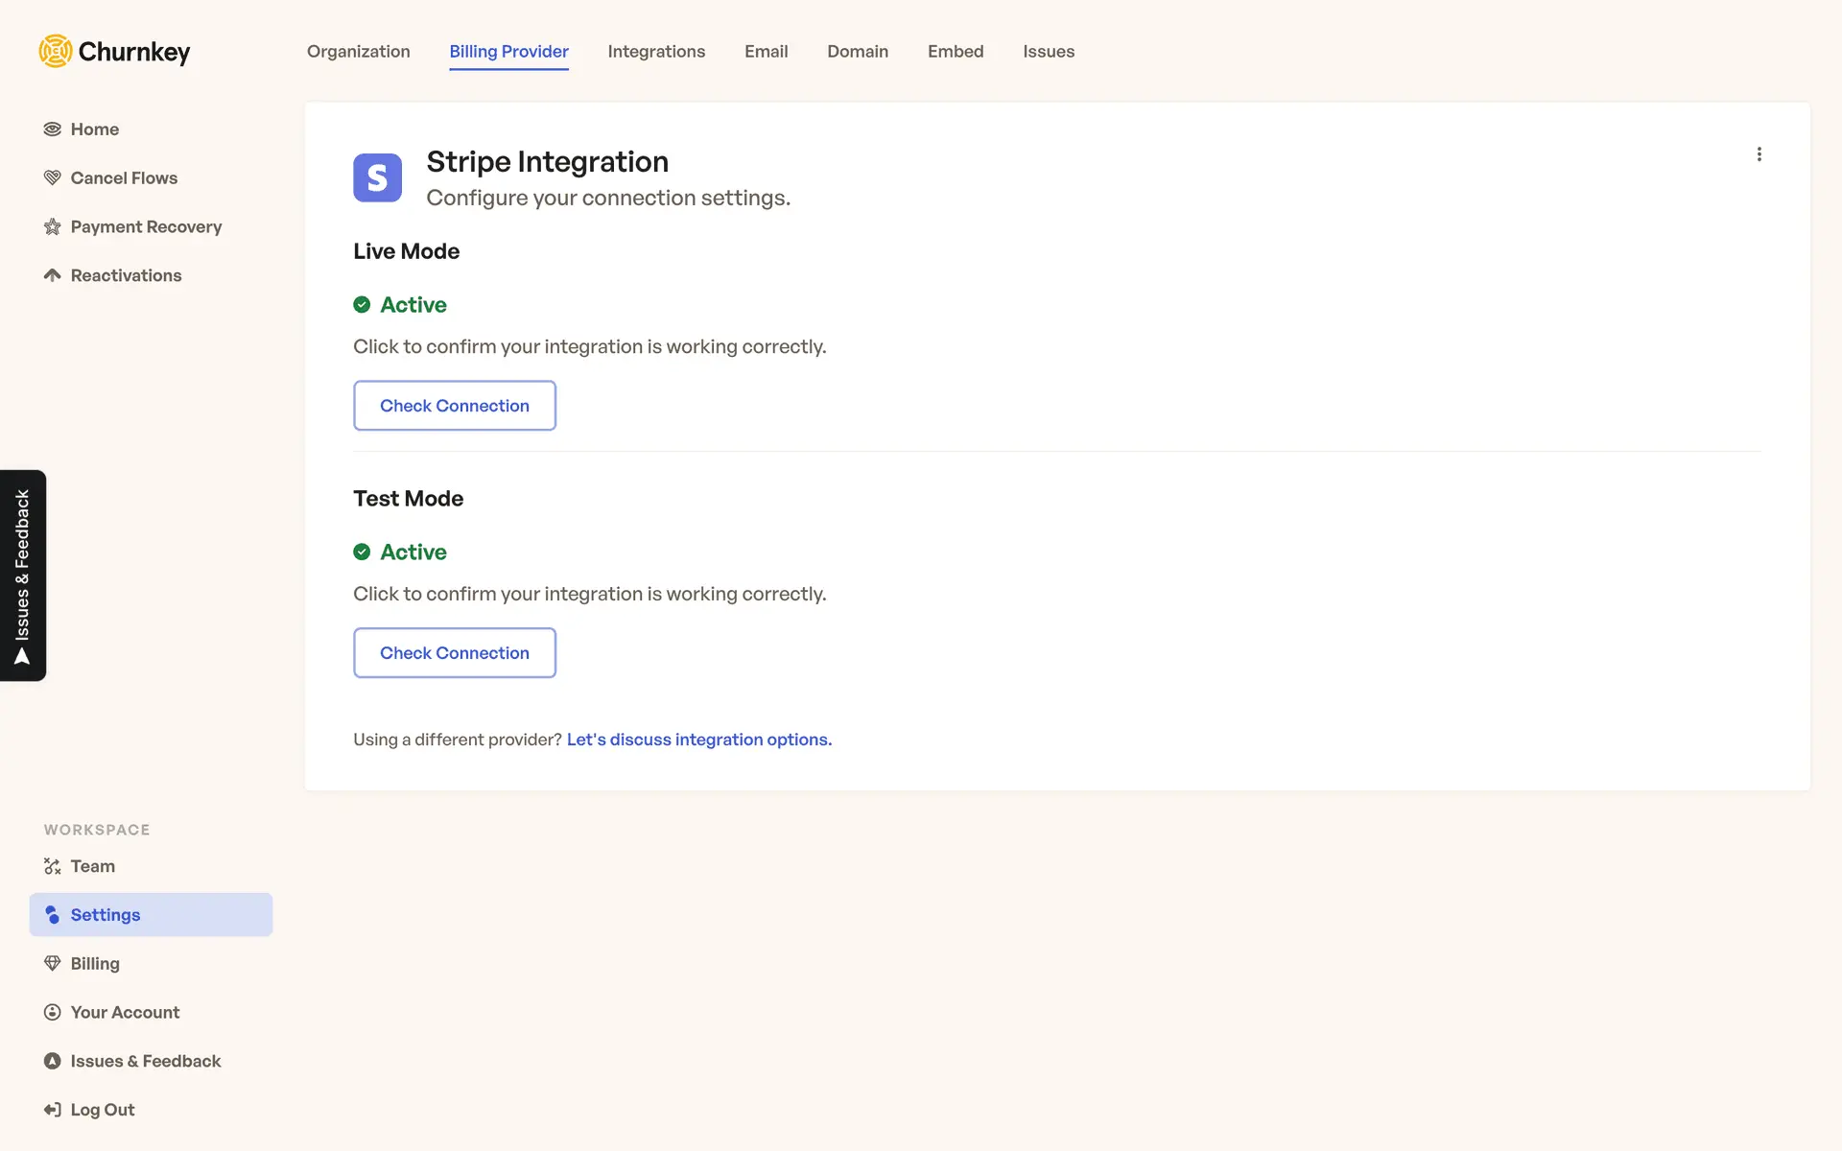1842x1151 pixels.
Task: Select the Domain tab
Action: (x=858, y=52)
